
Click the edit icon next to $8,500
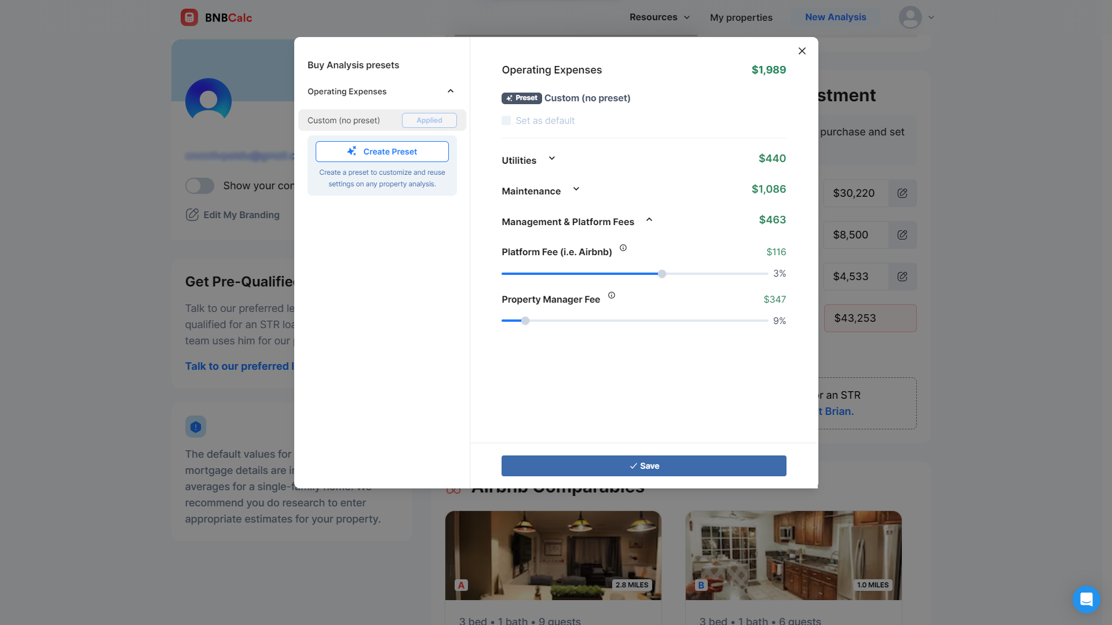pos(903,235)
